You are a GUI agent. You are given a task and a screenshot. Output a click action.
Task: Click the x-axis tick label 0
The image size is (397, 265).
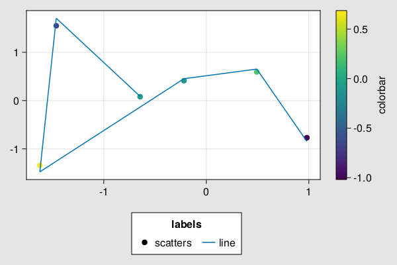[x=206, y=192]
